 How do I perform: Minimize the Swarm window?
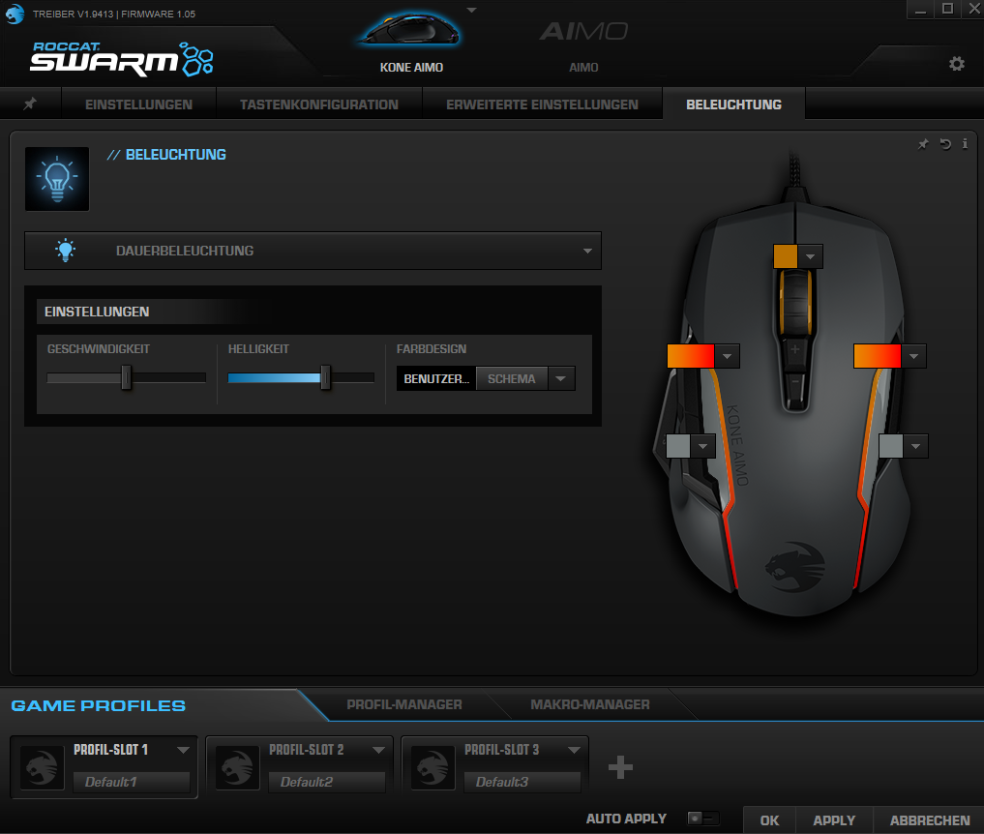coord(920,10)
